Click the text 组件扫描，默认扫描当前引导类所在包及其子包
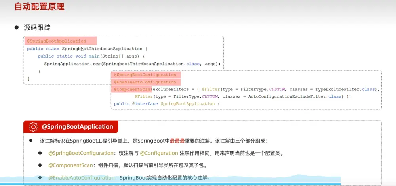This screenshot has height=186, width=396. coord(152,165)
